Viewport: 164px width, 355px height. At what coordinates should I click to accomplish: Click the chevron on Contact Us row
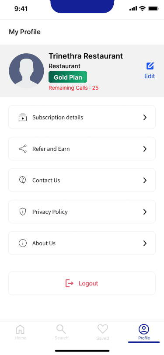(x=145, y=180)
